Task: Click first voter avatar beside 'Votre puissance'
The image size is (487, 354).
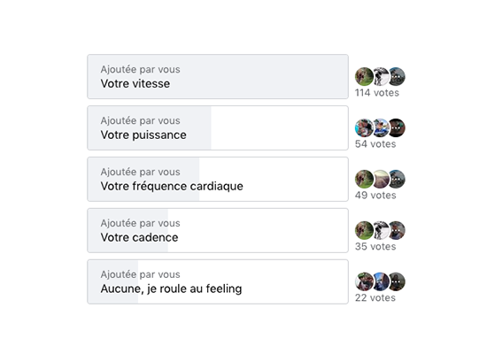Action: coord(364,127)
